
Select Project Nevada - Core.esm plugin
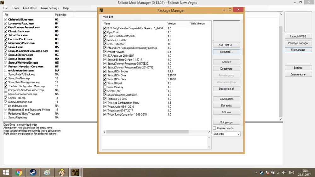(26, 66)
